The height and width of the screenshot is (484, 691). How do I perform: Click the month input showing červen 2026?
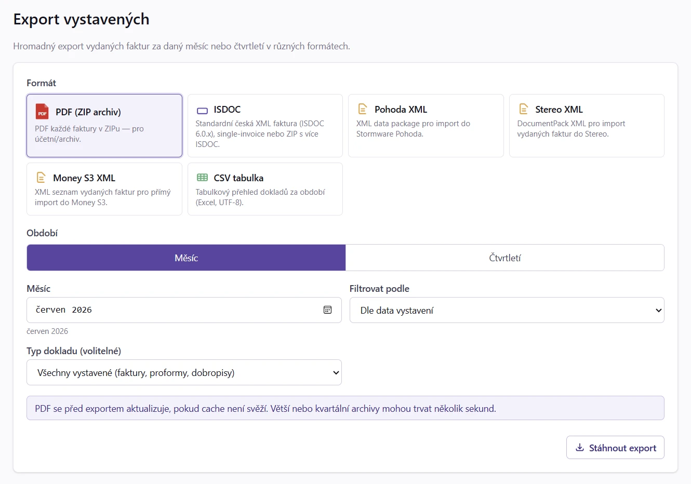pyautogui.click(x=184, y=310)
